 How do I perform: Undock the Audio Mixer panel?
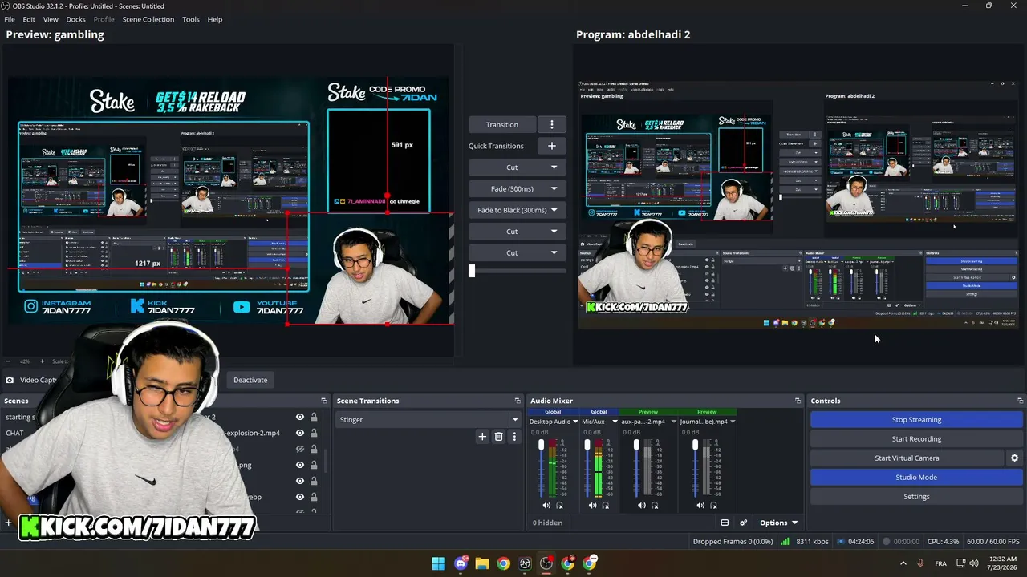798,401
